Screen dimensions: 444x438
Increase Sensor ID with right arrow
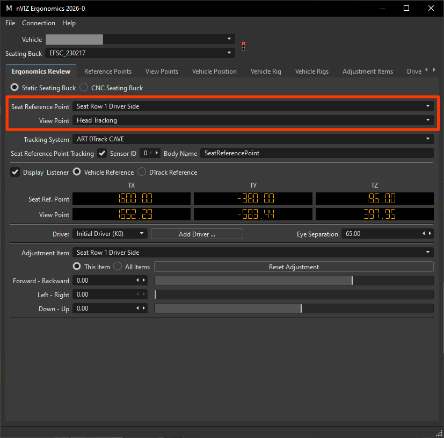coord(157,153)
